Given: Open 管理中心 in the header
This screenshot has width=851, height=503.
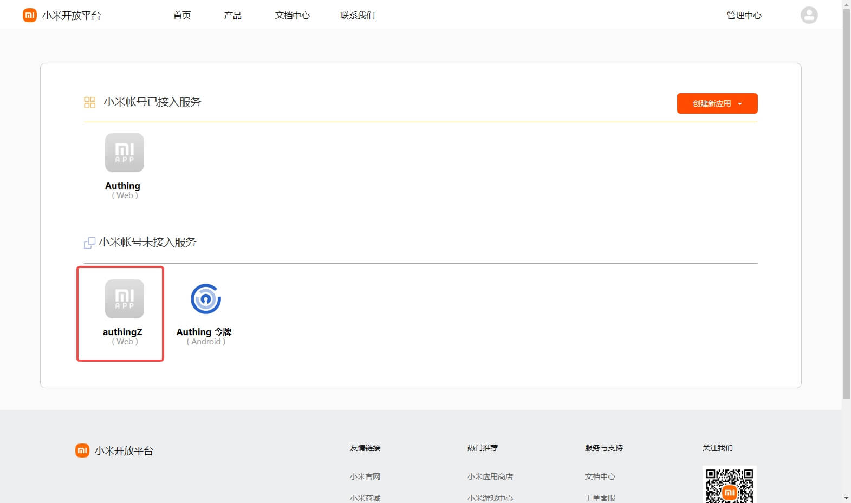Looking at the screenshot, I should tap(744, 15).
